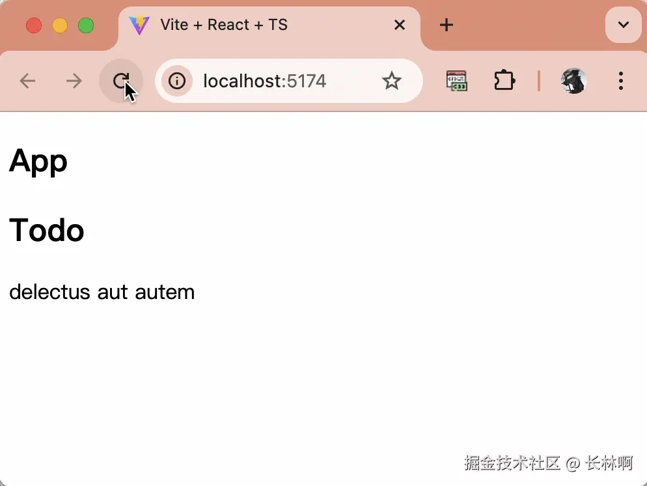The width and height of the screenshot is (647, 486).
Task: Click the delectus aut autem text
Action: pyautogui.click(x=102, y=292)
